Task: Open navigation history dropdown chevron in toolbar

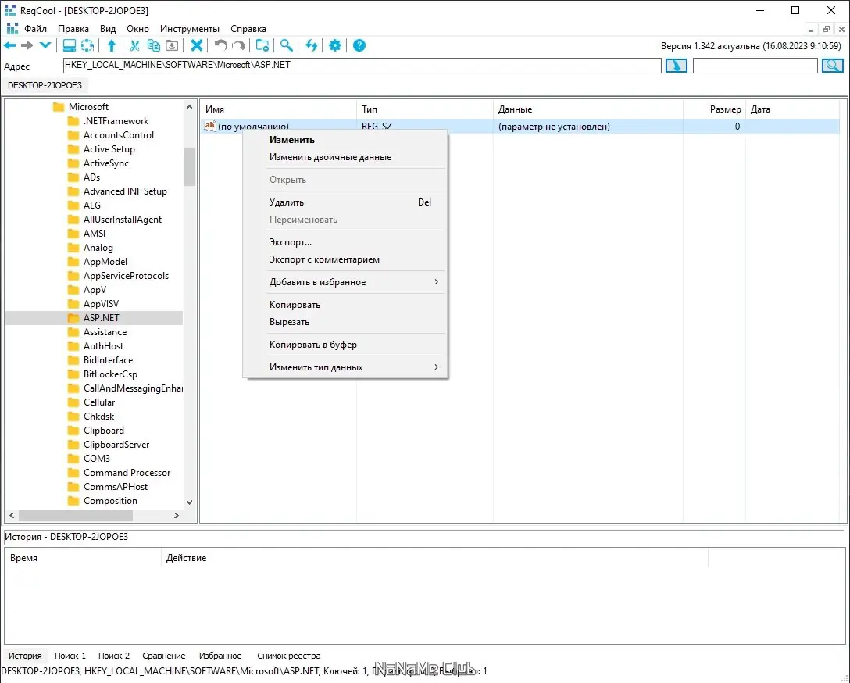Action: point(45,46)
